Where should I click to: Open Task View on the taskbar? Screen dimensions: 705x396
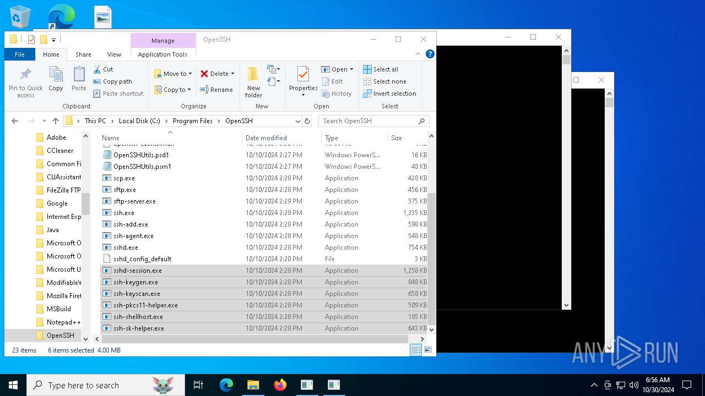tap(198, 385)
